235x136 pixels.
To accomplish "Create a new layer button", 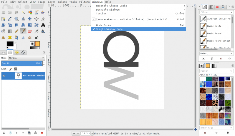I will coord(4,133).
